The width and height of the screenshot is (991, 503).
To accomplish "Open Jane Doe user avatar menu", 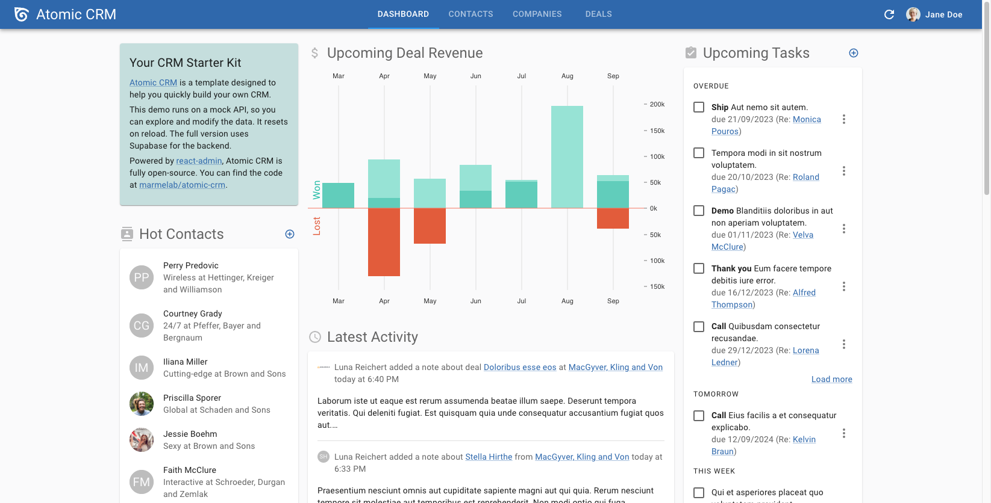I will point(913,14).
